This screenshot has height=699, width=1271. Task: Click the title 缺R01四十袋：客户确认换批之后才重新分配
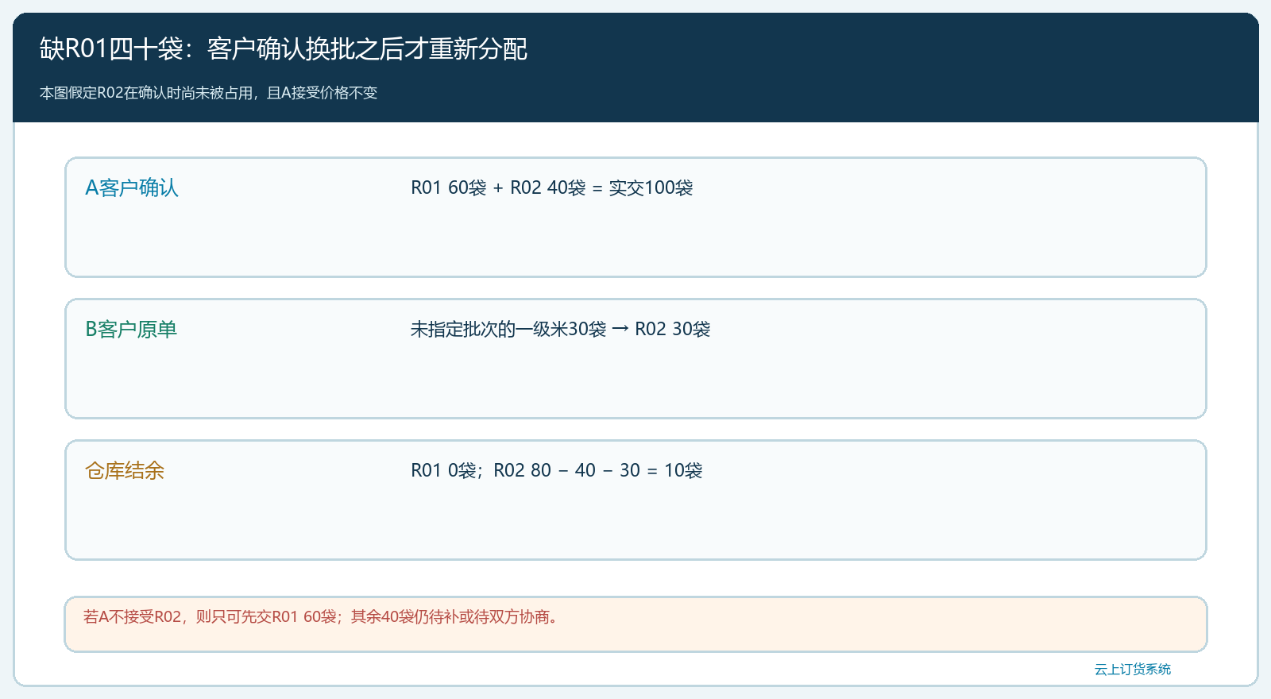tap(284, 49)
